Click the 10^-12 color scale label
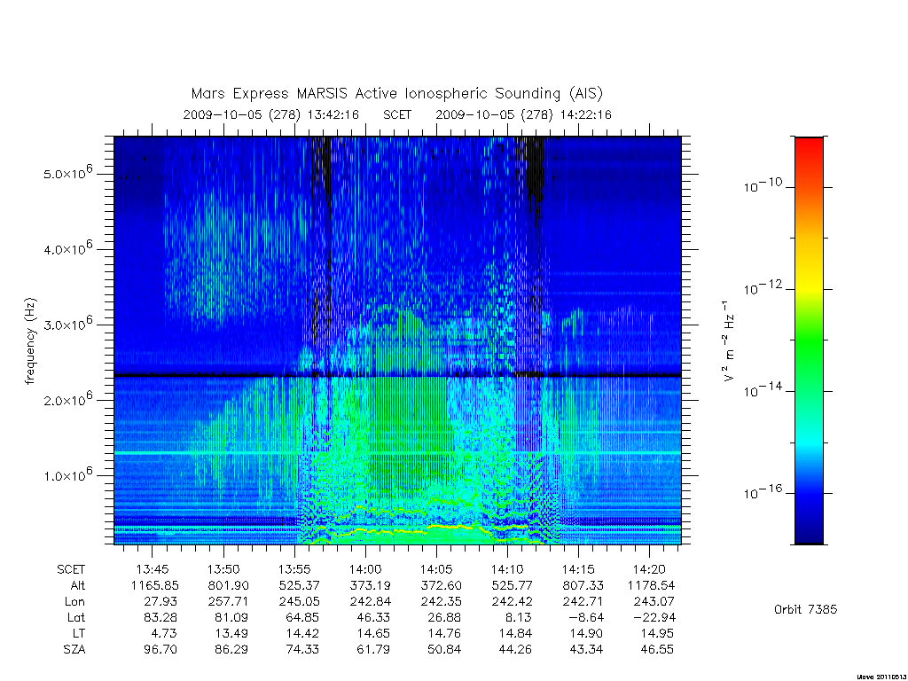This screenshot has height=681, width=908. point(763,287)
